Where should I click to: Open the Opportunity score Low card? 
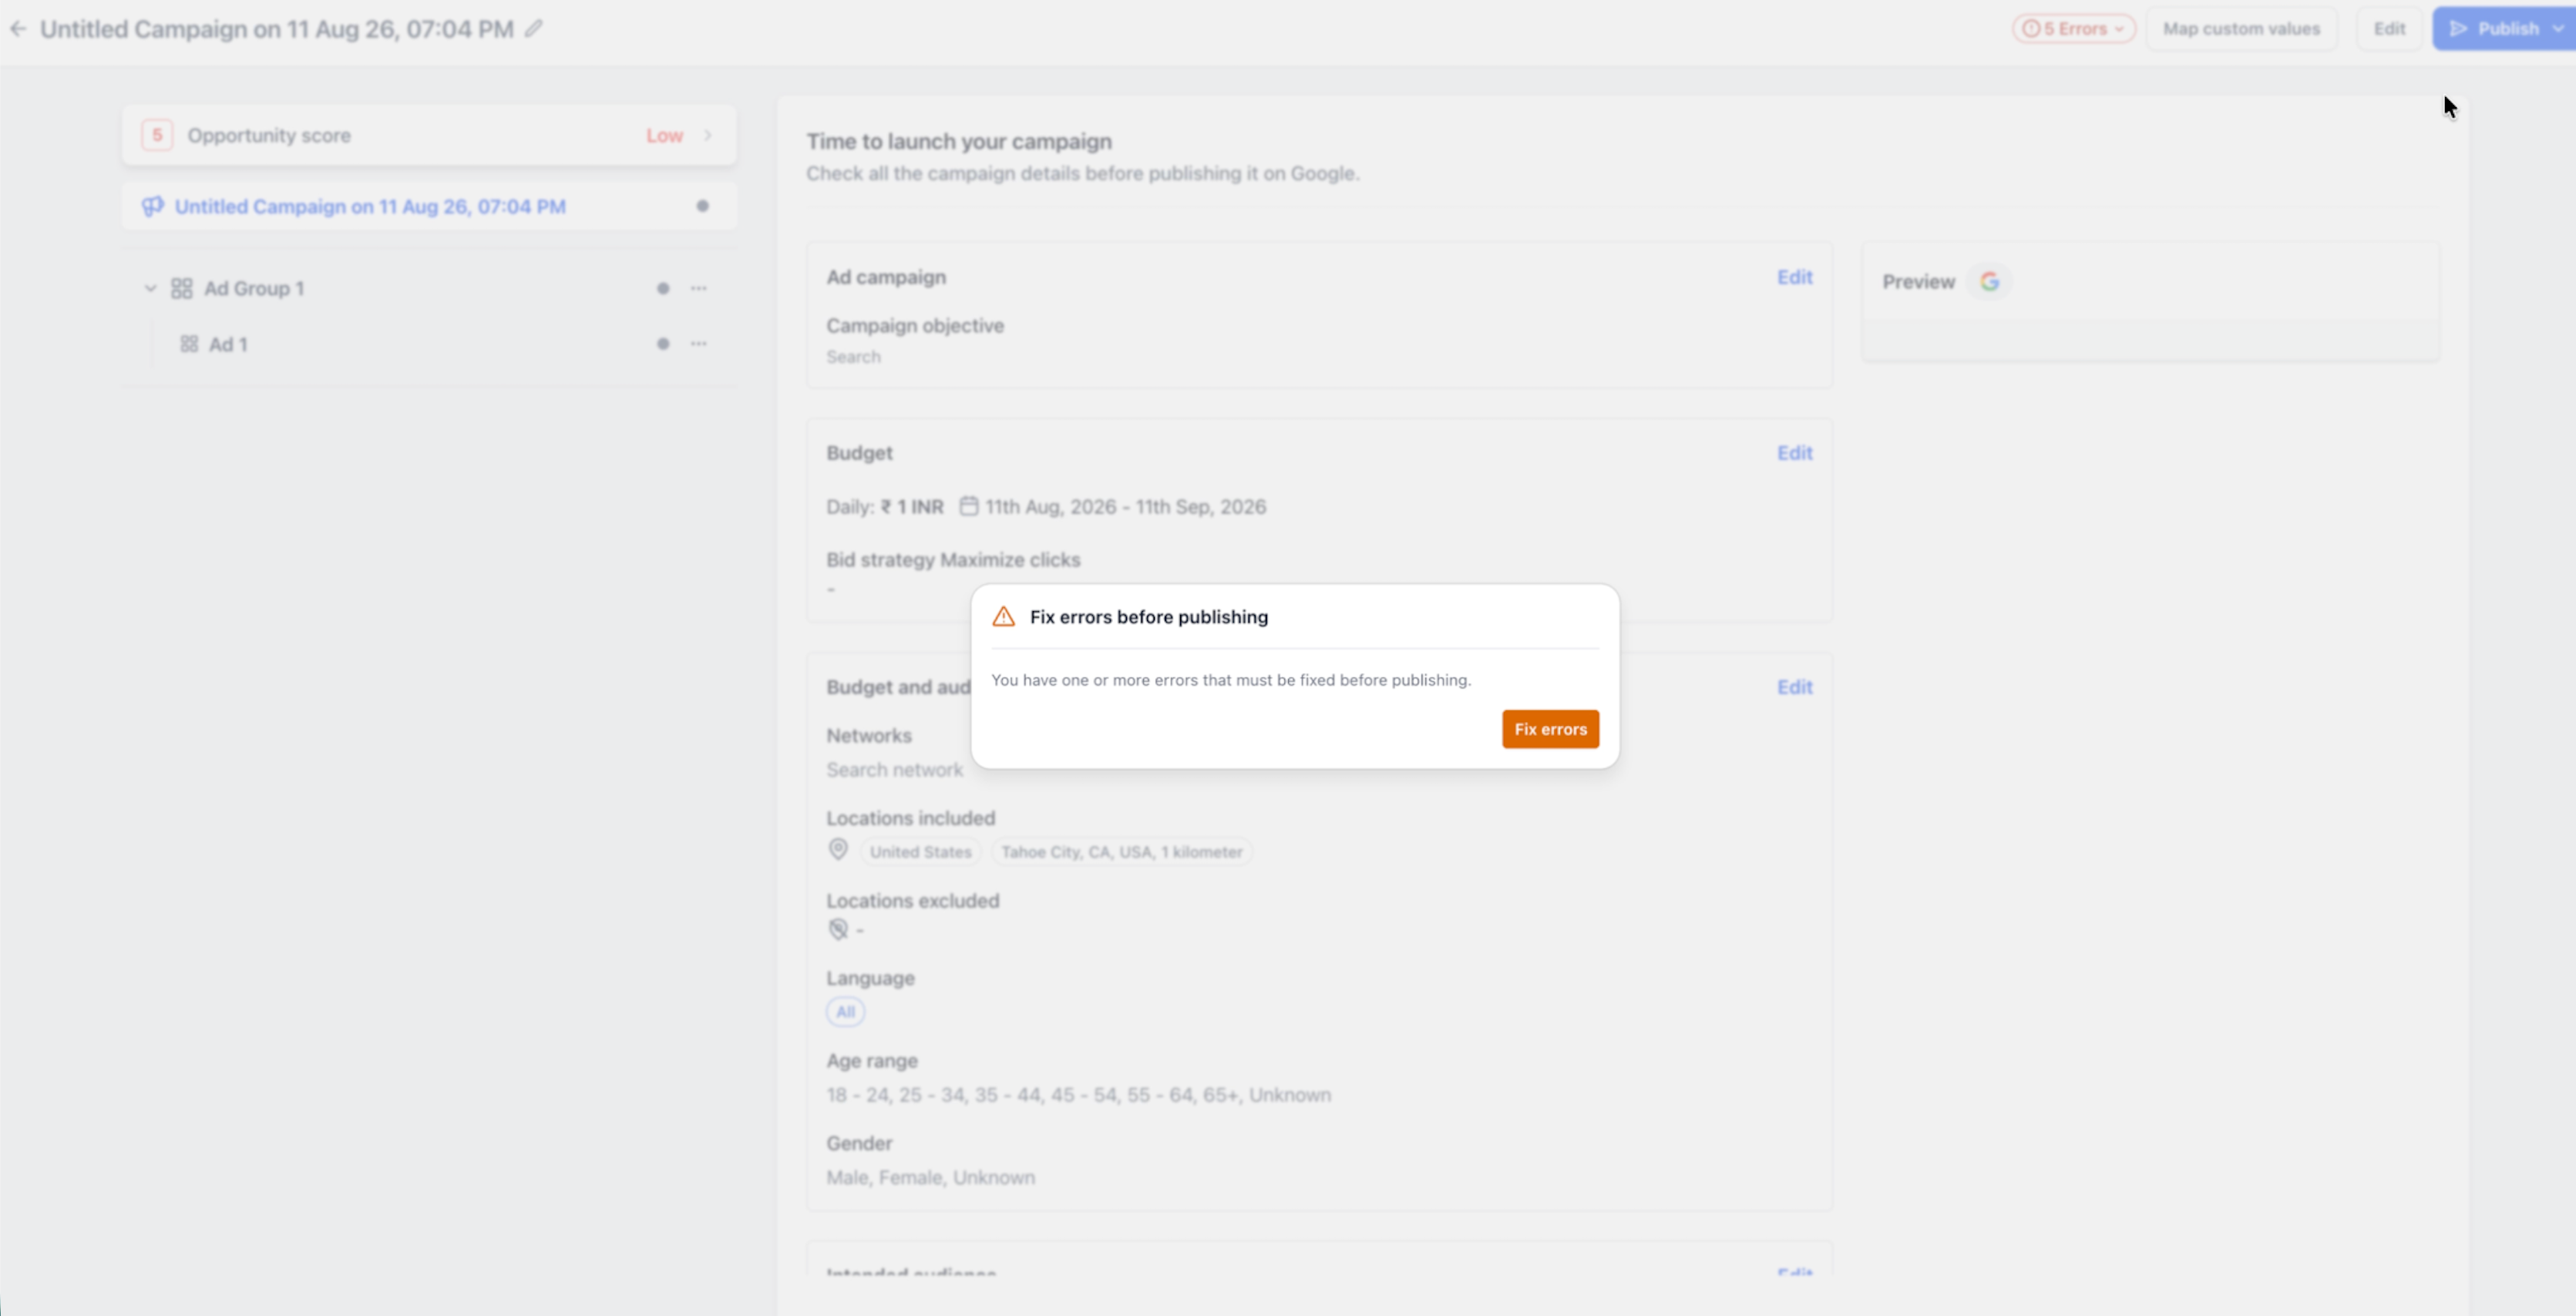point(429,135)
